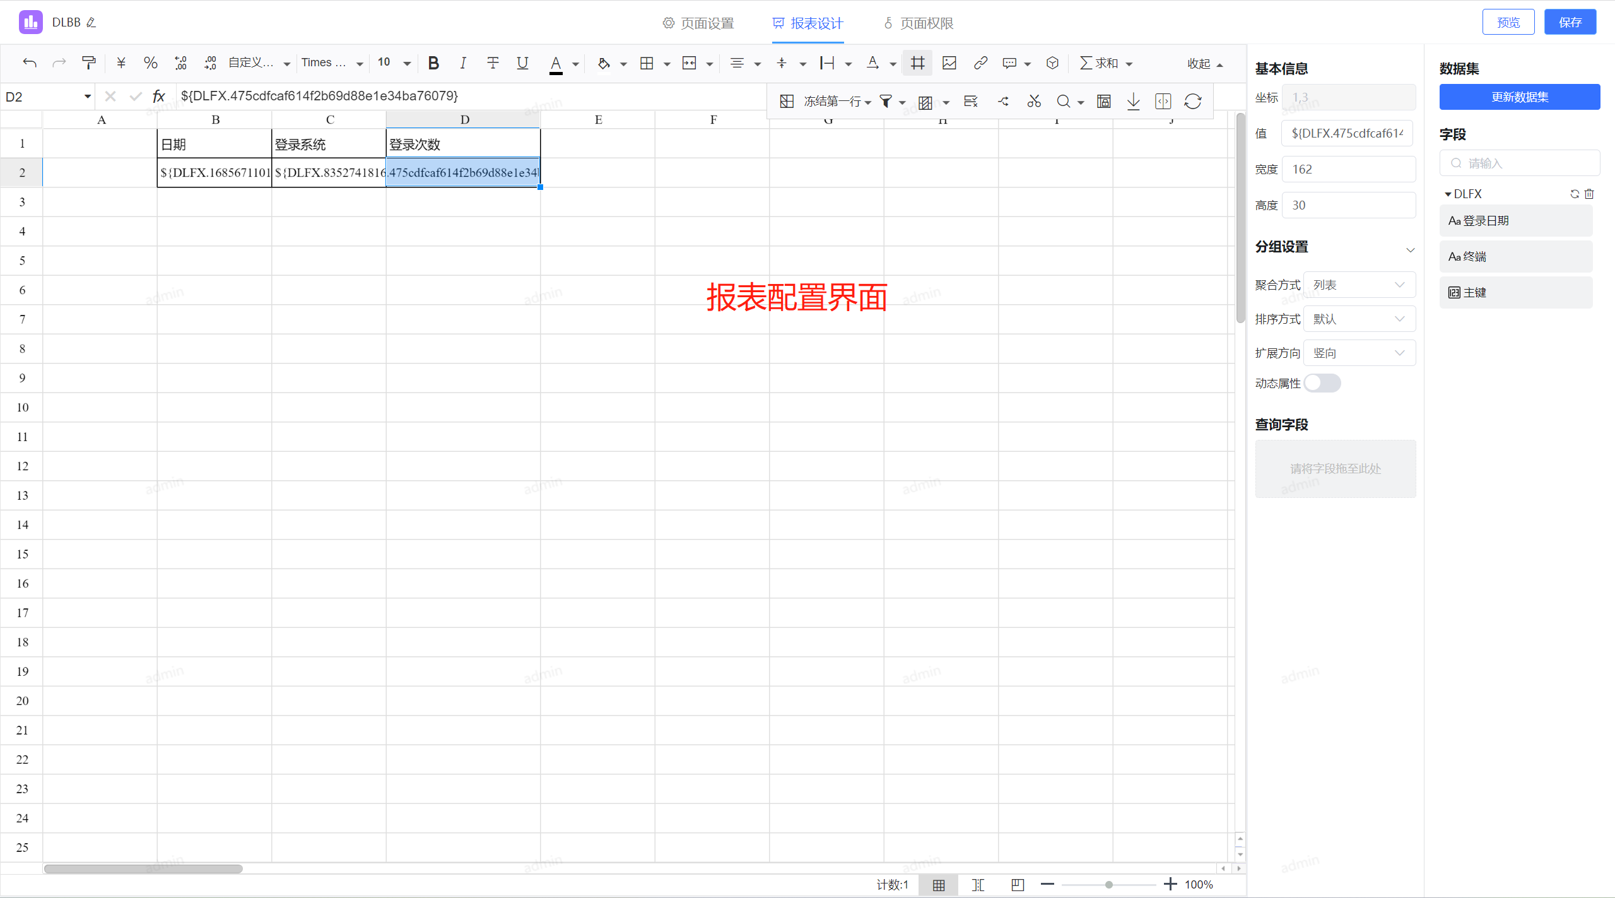Refresh the DLFX dataset

coord(1575,194)
